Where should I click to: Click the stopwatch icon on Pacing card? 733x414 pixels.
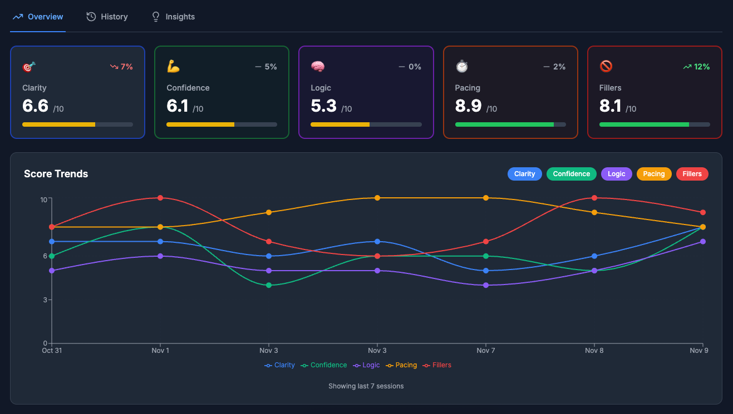[462, 66]
